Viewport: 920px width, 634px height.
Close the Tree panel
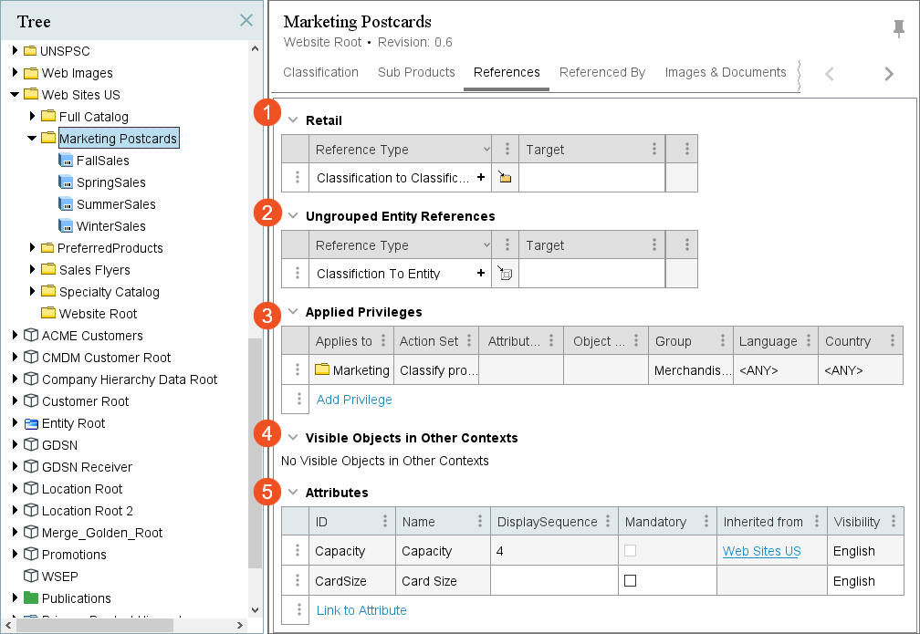(x=246, y=20)
